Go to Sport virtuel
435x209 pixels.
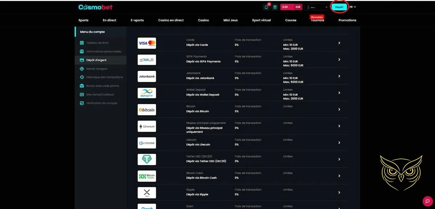coord(261,20)
